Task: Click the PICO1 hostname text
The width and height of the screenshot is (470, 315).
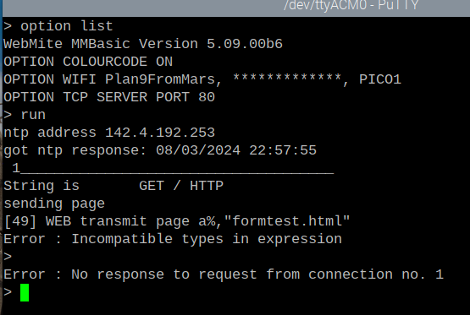Action: 380,79
